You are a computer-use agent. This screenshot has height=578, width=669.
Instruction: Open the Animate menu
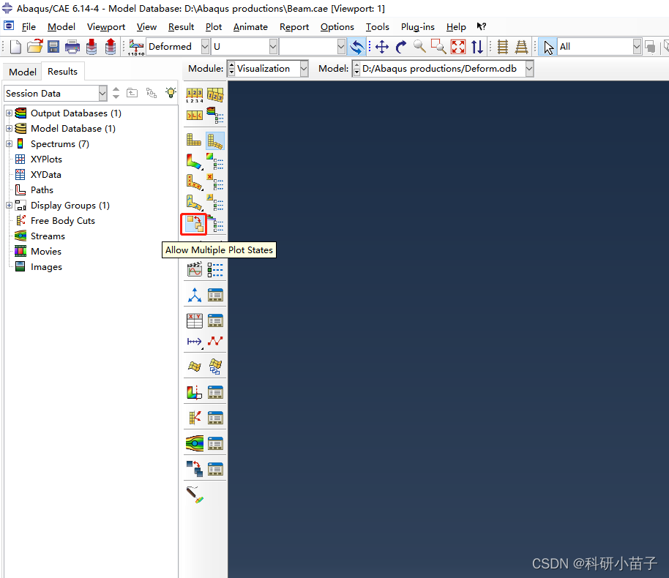[250, 27]
